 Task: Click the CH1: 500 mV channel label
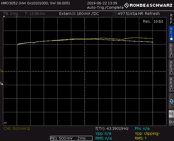(x=15, y=129)
